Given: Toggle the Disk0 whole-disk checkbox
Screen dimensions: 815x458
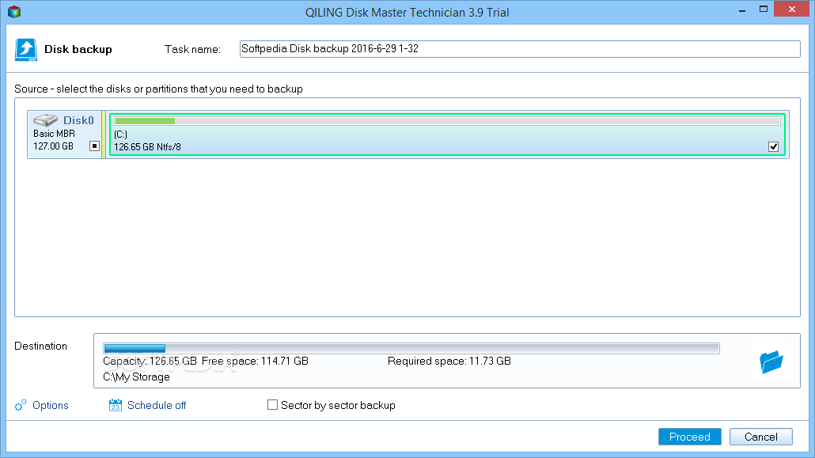Looking at the screenshot, I should (94, 146).
